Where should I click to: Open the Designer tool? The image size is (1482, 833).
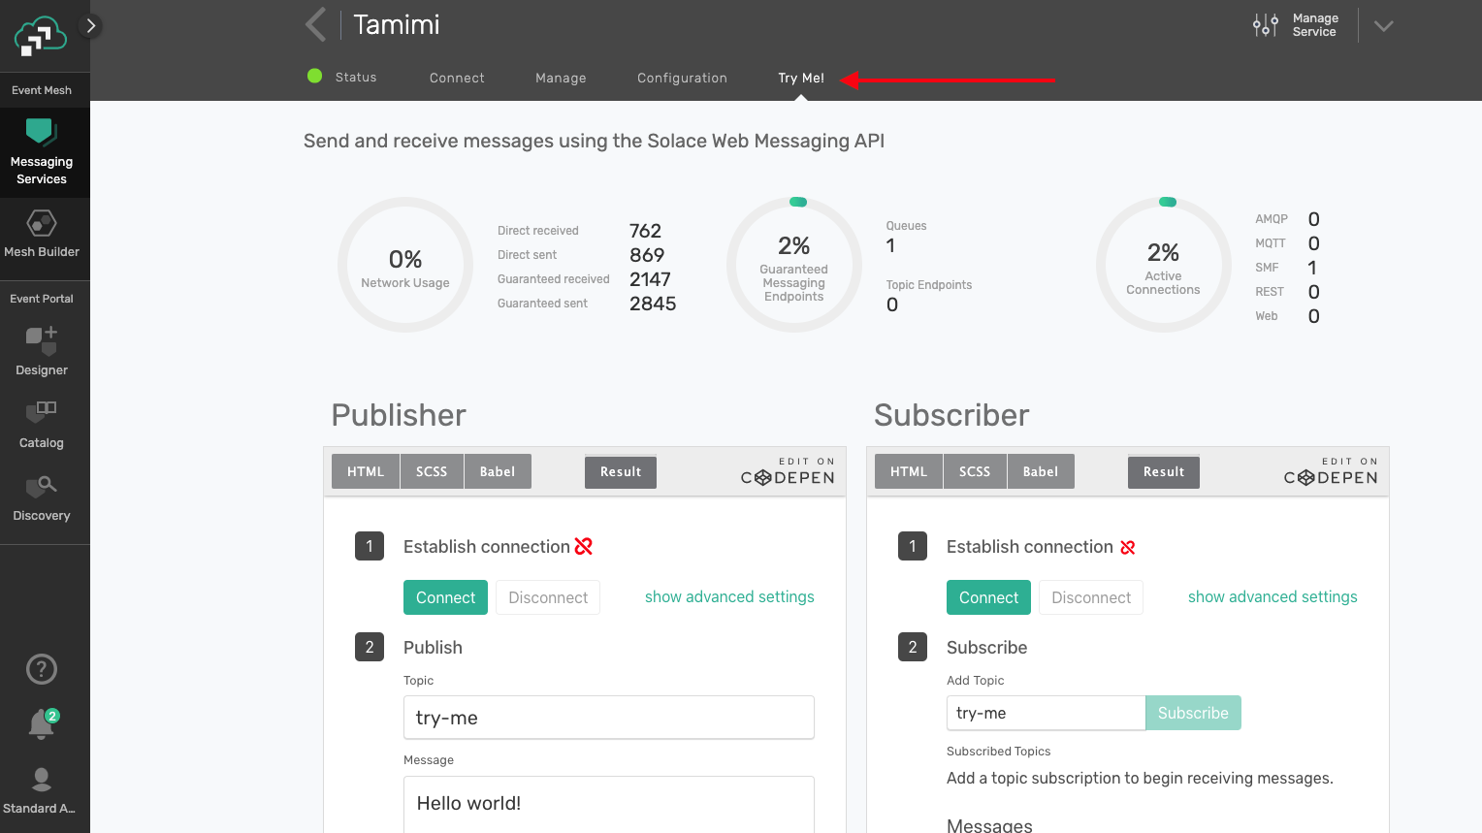tap(42, 340)
